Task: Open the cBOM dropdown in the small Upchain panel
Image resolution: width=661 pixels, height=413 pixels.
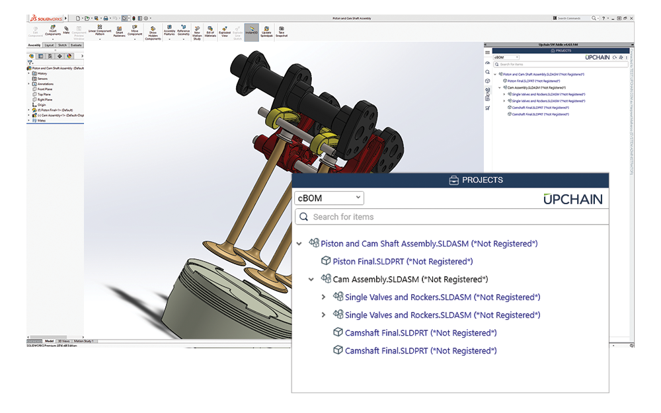Action: coord(506,57)
